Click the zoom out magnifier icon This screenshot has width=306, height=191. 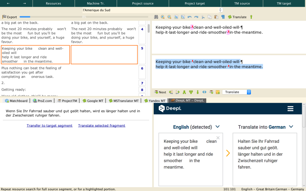coord(169,17)
